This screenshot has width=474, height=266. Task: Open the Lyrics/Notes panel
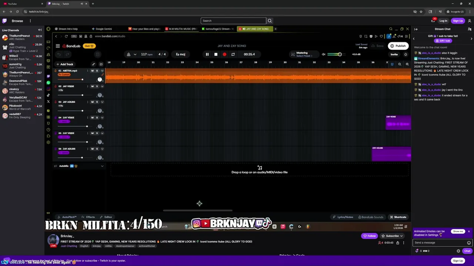click(343, 217)
